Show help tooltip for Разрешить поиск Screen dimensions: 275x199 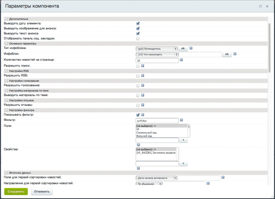142,66
